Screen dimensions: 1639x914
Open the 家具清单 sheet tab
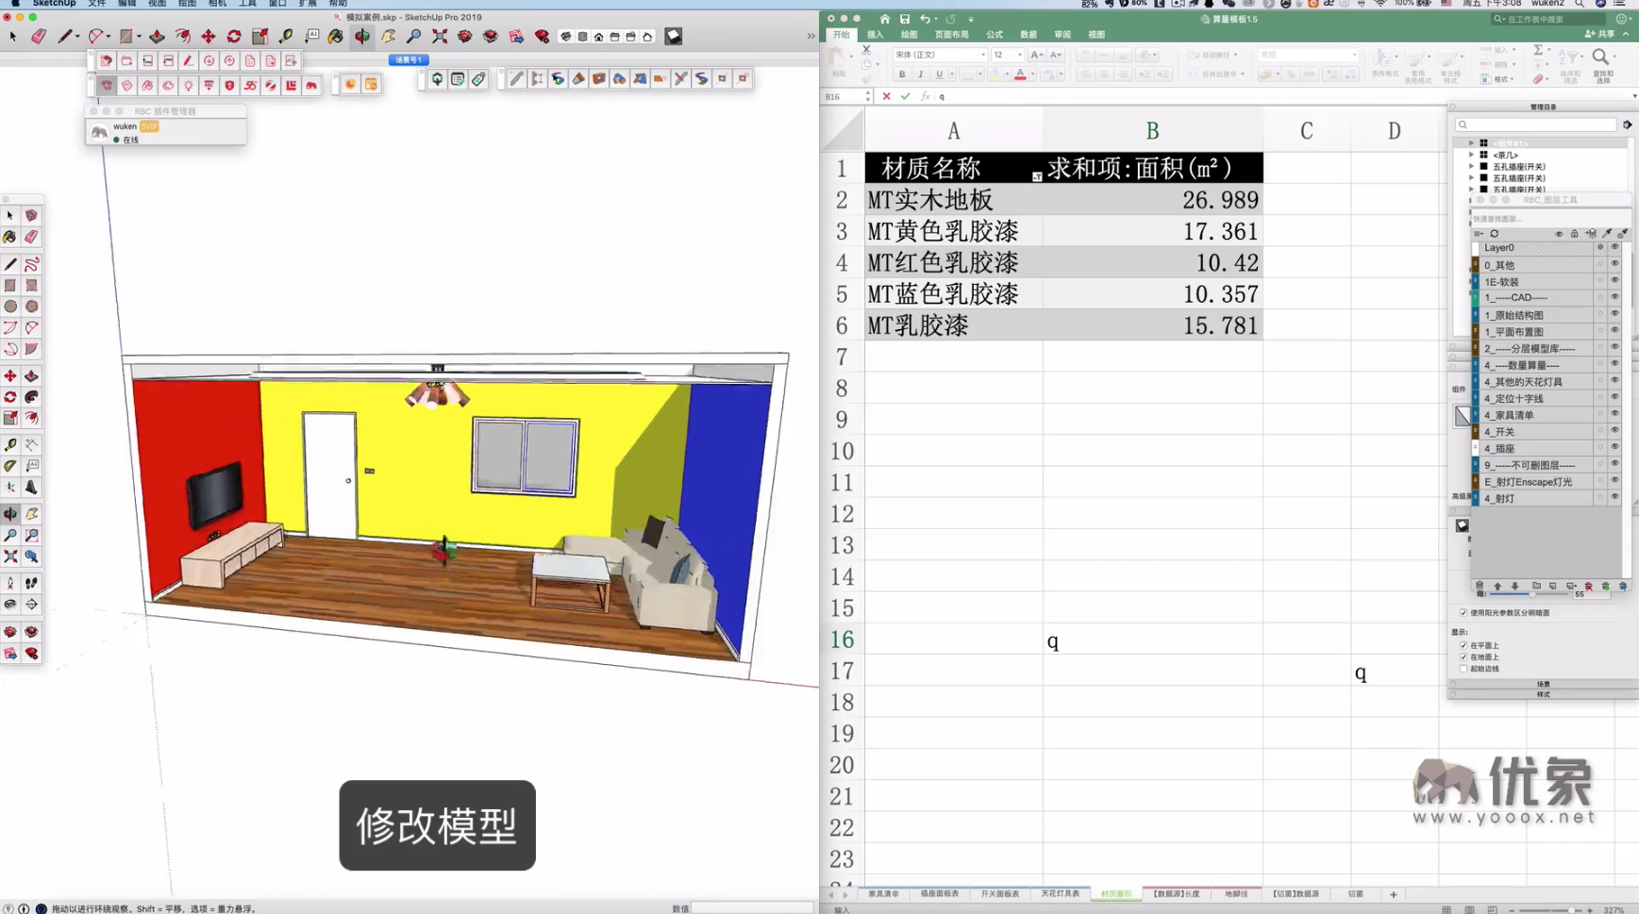[883, 894]
